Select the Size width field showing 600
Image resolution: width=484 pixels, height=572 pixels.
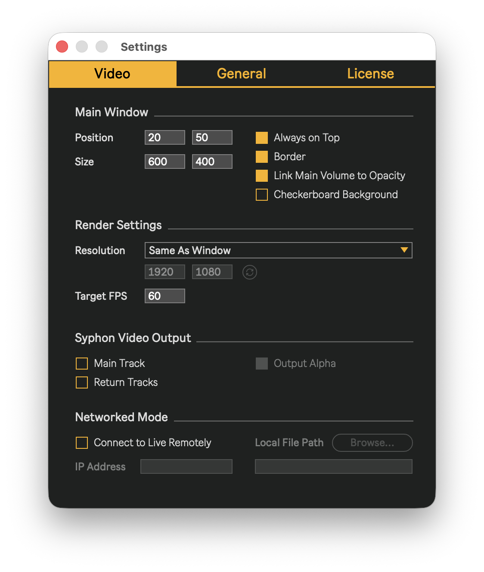coord(165,162)
